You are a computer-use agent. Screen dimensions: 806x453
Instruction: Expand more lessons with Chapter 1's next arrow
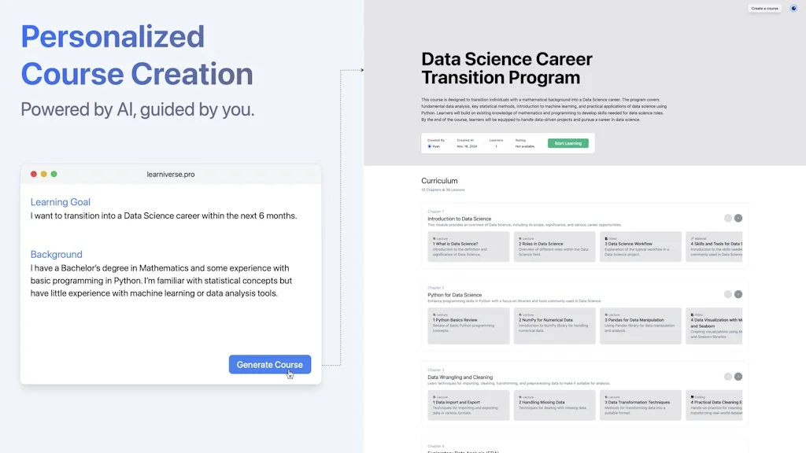click(x=738, y=218)
